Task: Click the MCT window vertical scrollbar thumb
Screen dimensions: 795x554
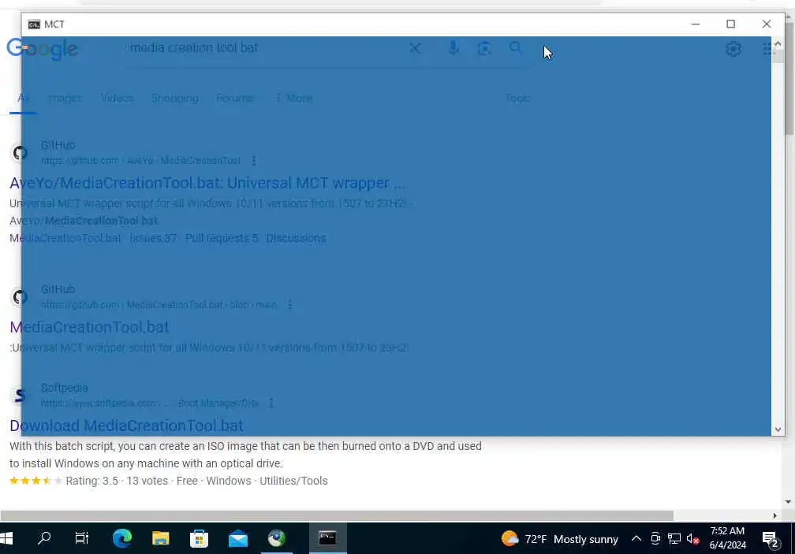Action: [x=778, y=56]
